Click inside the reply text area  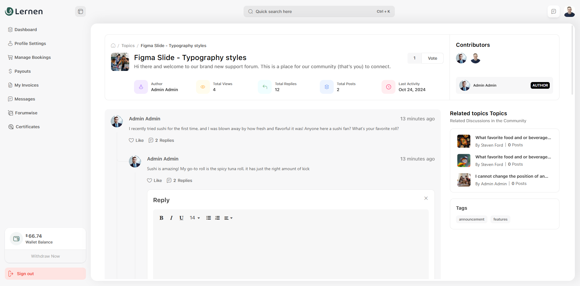291,252
